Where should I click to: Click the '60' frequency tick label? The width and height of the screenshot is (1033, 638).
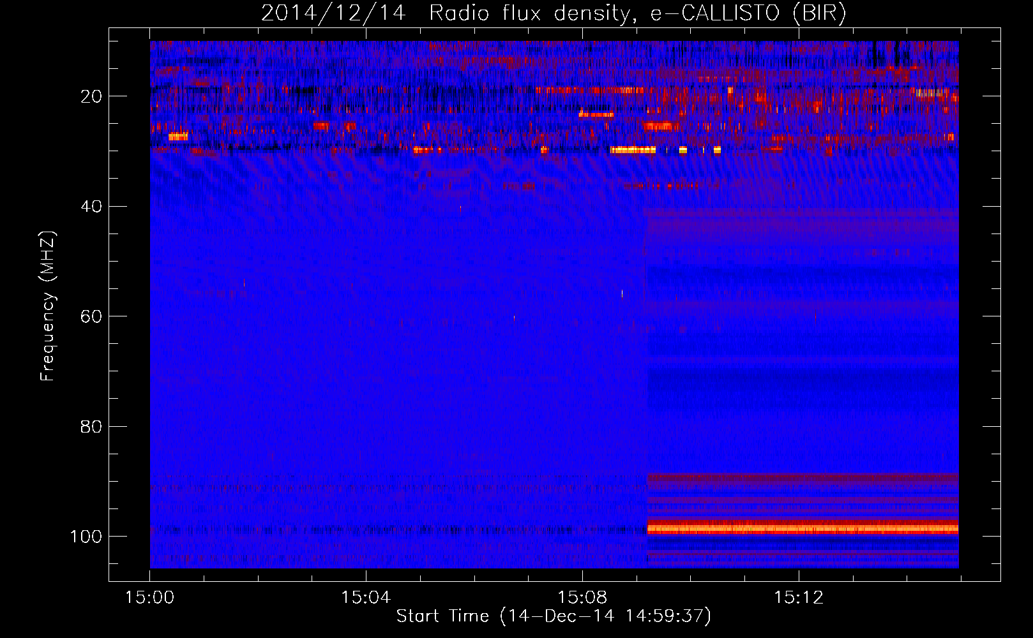coord(92,316)
